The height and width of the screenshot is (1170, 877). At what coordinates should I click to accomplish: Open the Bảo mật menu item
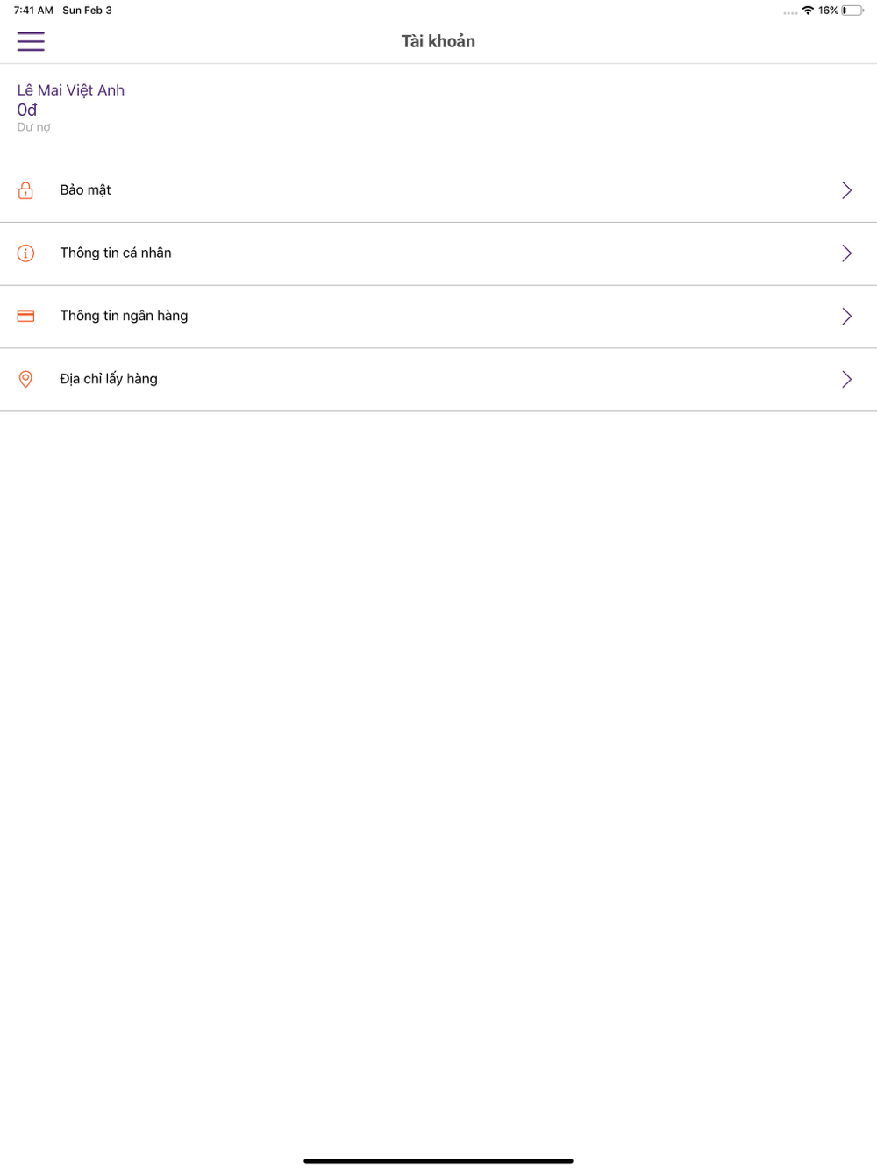[438, 190]
